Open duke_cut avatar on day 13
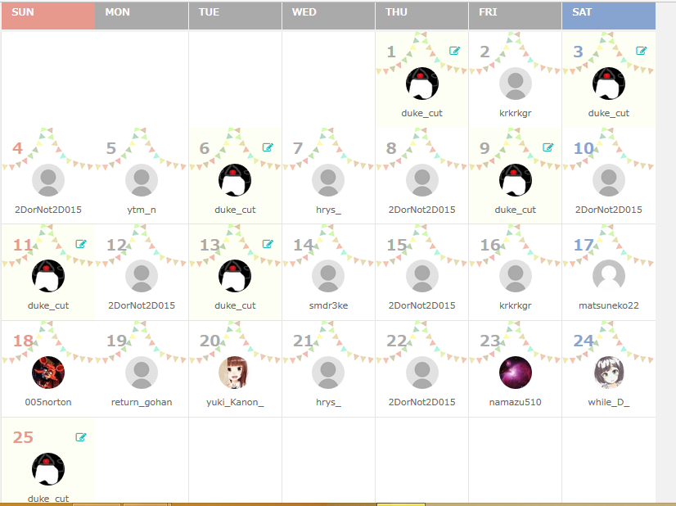 pyautogui.click(x=235, y=276)
